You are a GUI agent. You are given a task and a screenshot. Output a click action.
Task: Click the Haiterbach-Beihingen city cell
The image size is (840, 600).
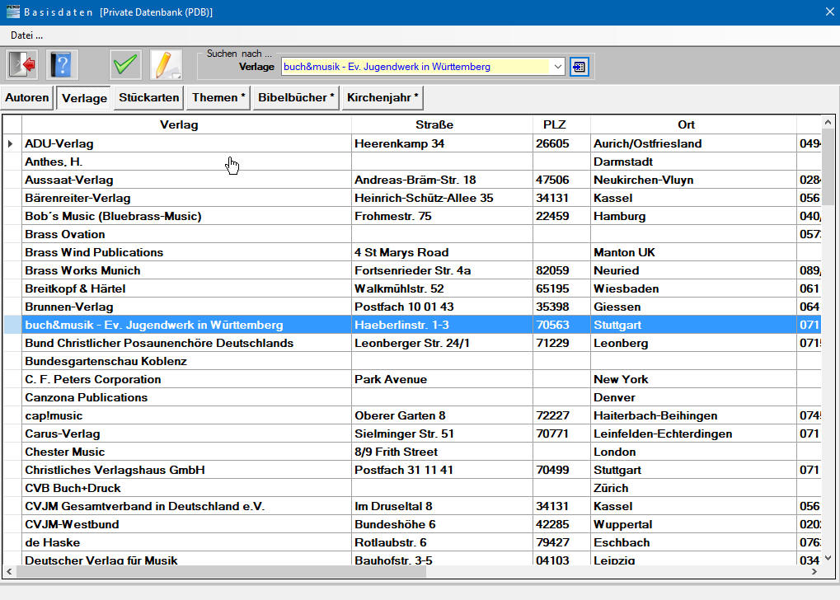693,415
